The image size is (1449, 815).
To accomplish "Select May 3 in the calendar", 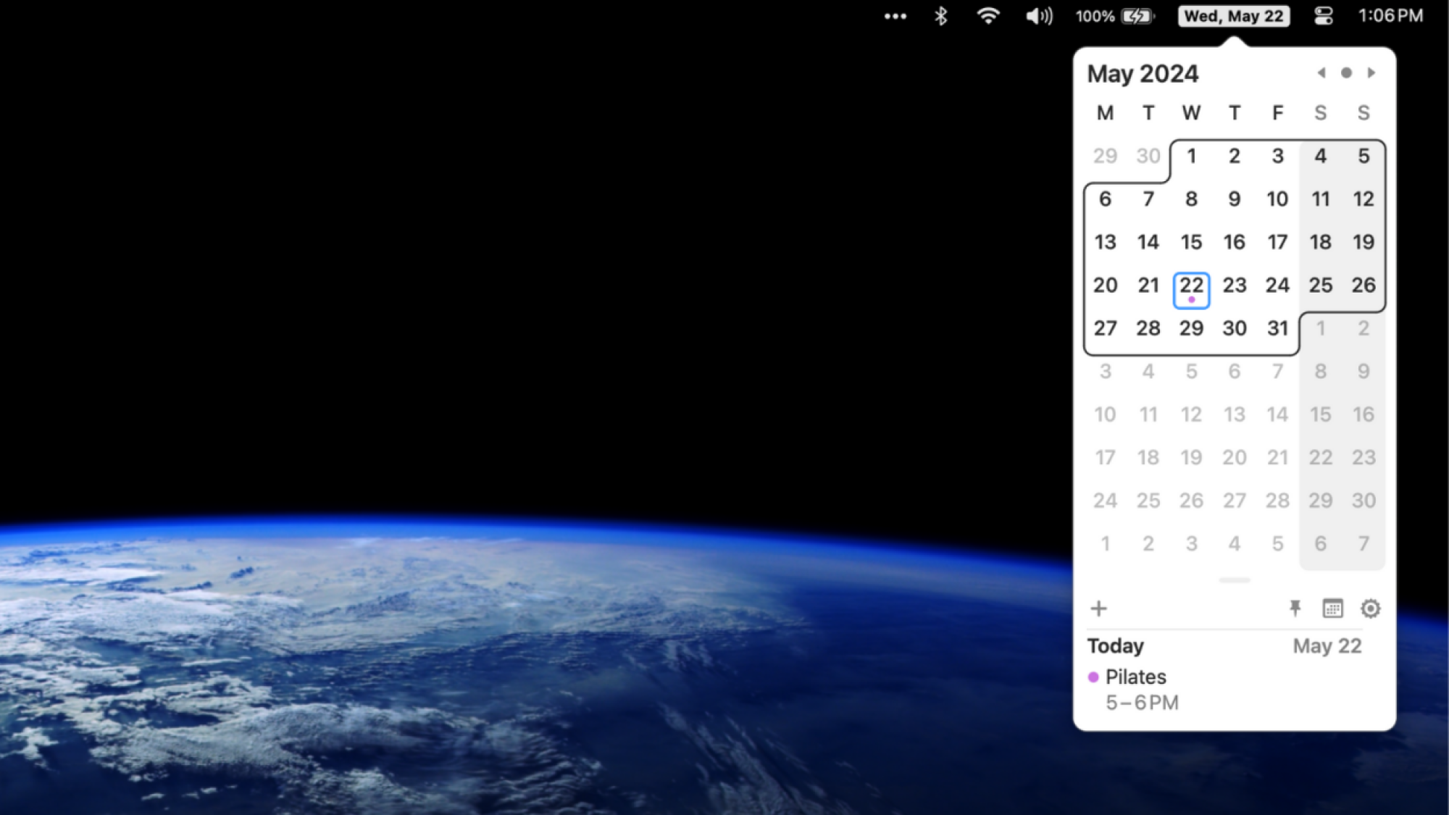I will 1277,156.
